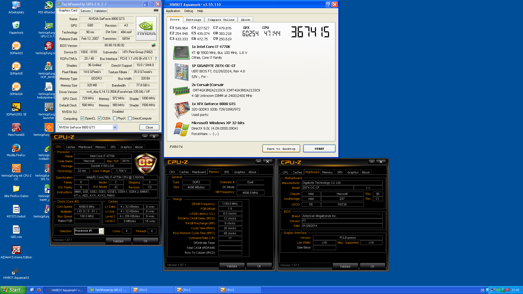
Task: Click the GPU-Z Name field value
Action: [107, 19]
